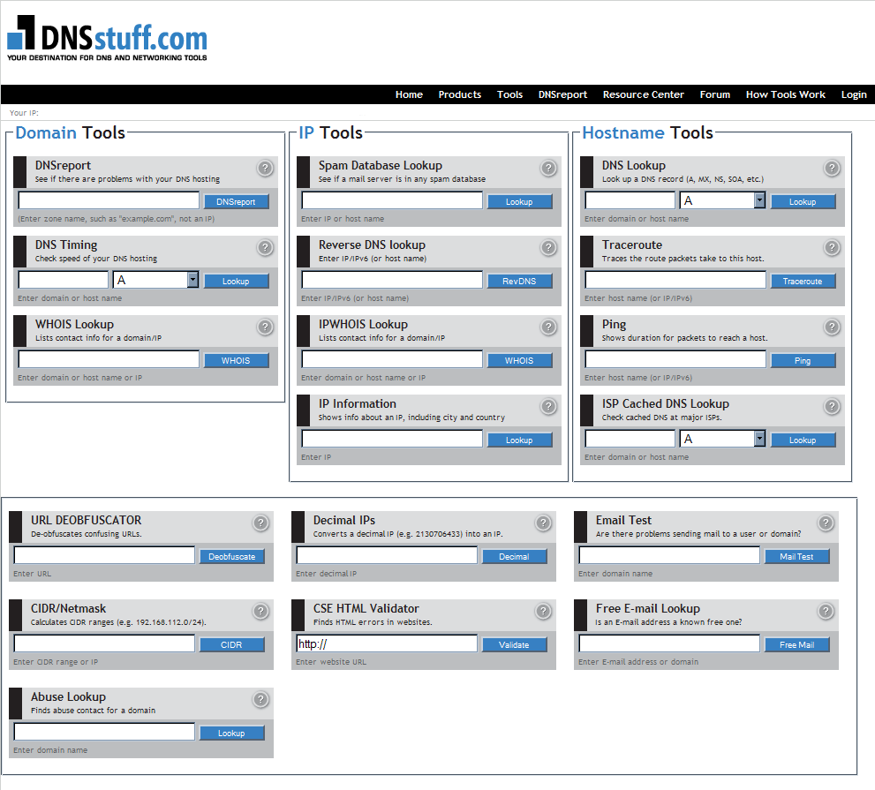Screen dimensions: 875x790
Task: Click the Email Test domain field
Action: pos(669,555)
